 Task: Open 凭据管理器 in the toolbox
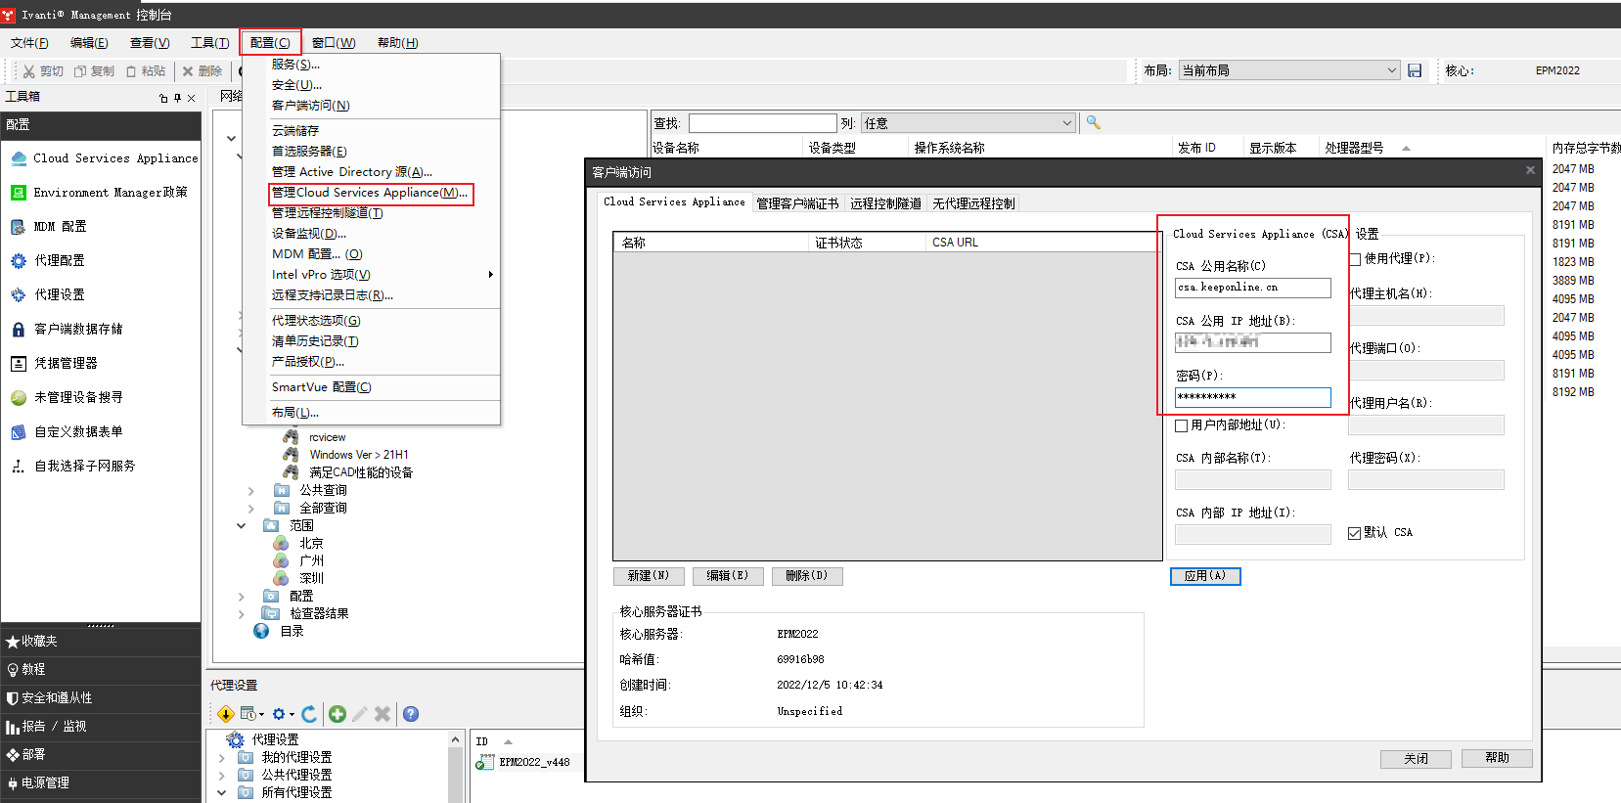point(66,363)
